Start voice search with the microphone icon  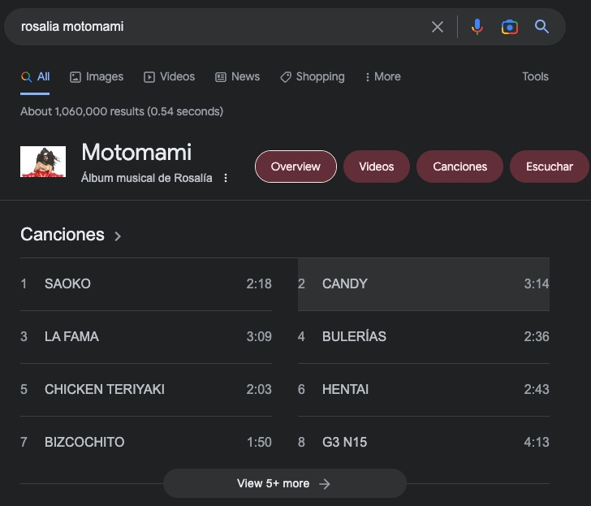pyautogui.click(x=477, y=27)
